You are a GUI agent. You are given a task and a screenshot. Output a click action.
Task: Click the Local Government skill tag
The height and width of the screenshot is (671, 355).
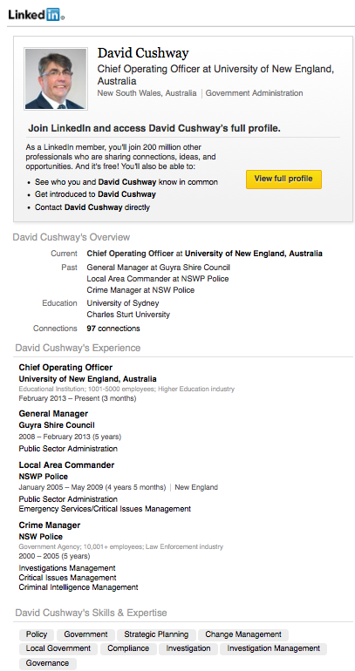coord(58,648)
